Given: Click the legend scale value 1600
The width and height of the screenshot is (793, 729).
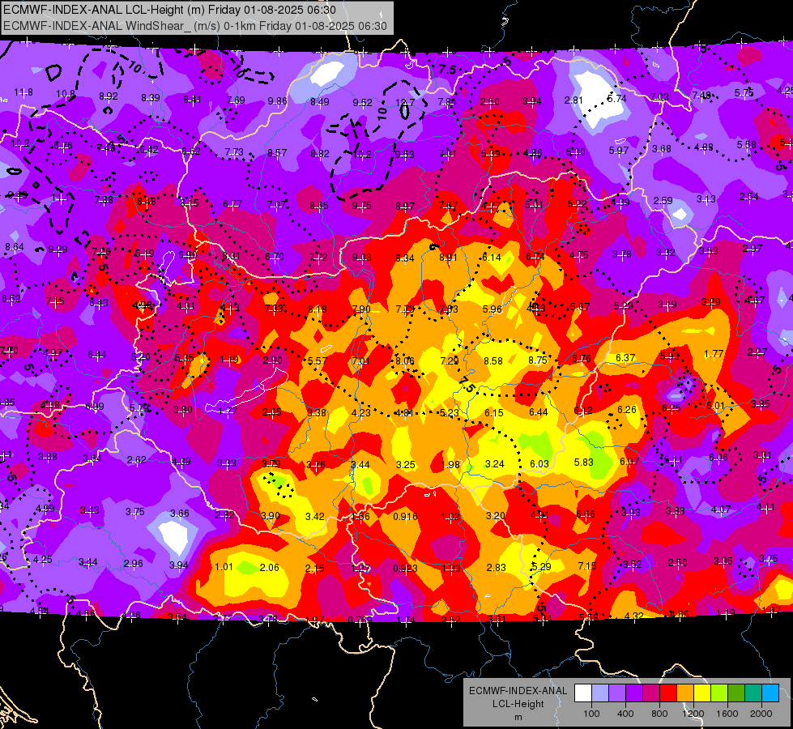Looking at the screenshot, I should 727,714.
